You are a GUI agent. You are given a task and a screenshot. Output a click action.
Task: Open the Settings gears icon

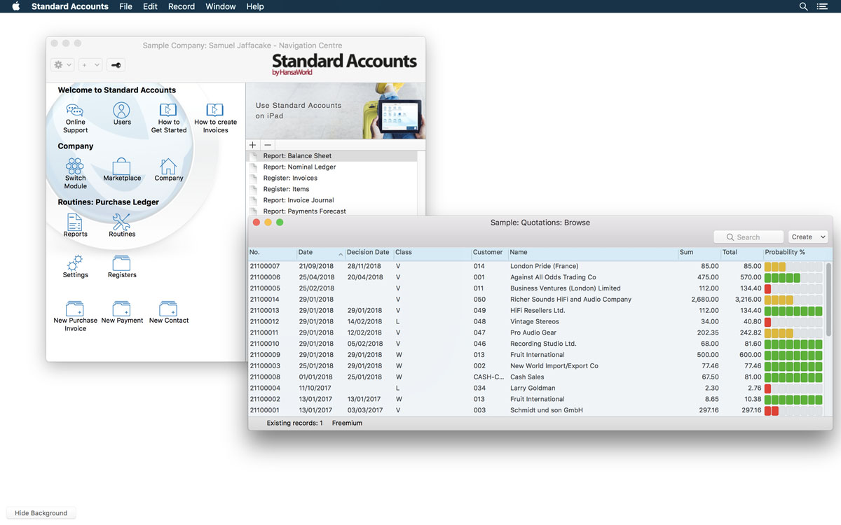[x=75, y=264]
